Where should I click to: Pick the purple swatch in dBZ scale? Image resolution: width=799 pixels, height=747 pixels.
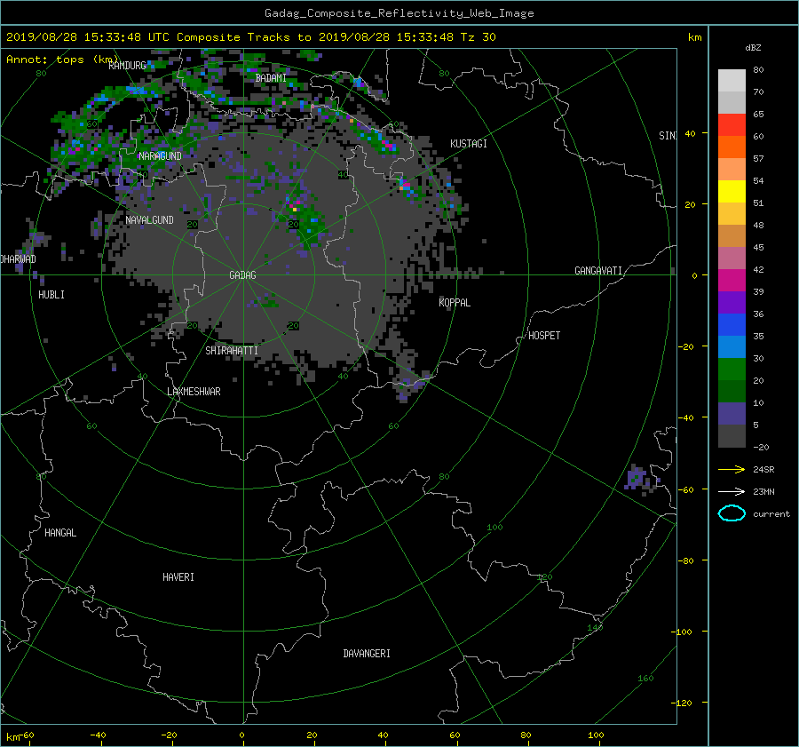point(732,302)
